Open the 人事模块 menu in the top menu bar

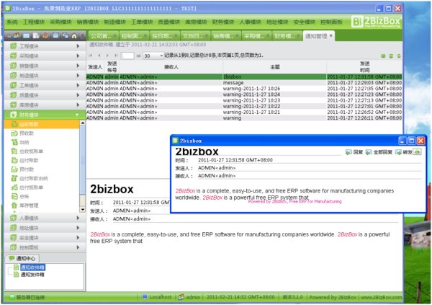pyautogui.click(x=250, y=22)
